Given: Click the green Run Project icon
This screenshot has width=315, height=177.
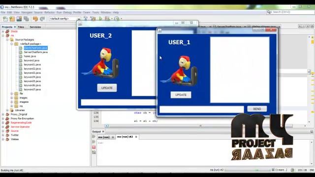Looking at the screenshot, I should [x=100, y=19].
